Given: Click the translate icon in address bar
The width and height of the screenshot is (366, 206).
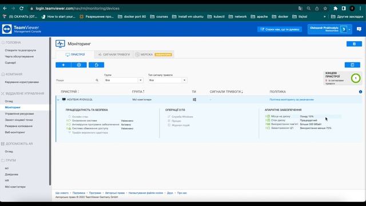Looking at the screenshot, I should [x=300, y=9].
